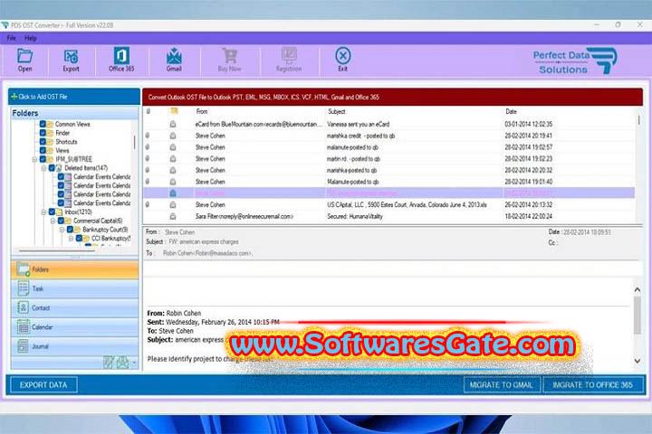
Task: Click the envelope icon in the BlueMountain eCard row
Action: point(173,124)
